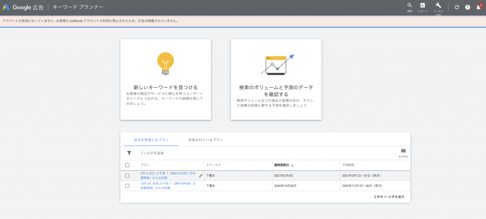Click the ステータス column header
This screenshot has height=219, width=486.
click(214, 165)
